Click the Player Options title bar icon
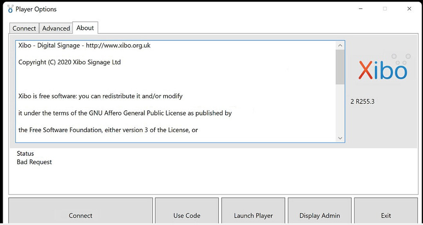423x225 pixels. [10, 9]
